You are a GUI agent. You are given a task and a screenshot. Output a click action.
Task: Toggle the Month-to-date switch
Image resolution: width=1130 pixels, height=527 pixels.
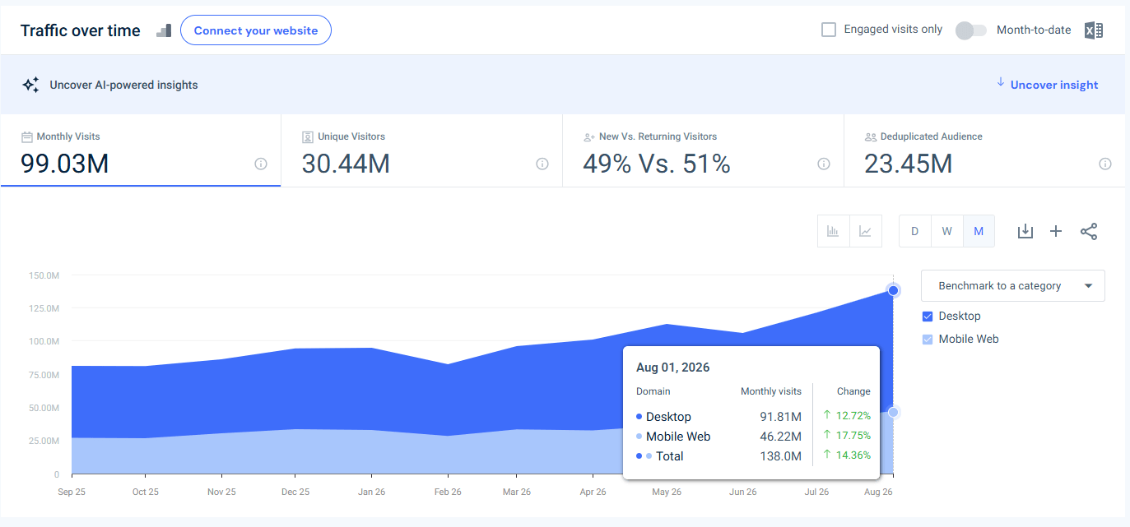971,30
